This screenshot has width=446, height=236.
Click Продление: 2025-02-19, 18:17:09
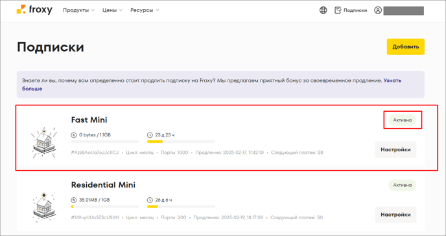click(x=228, y=217)
